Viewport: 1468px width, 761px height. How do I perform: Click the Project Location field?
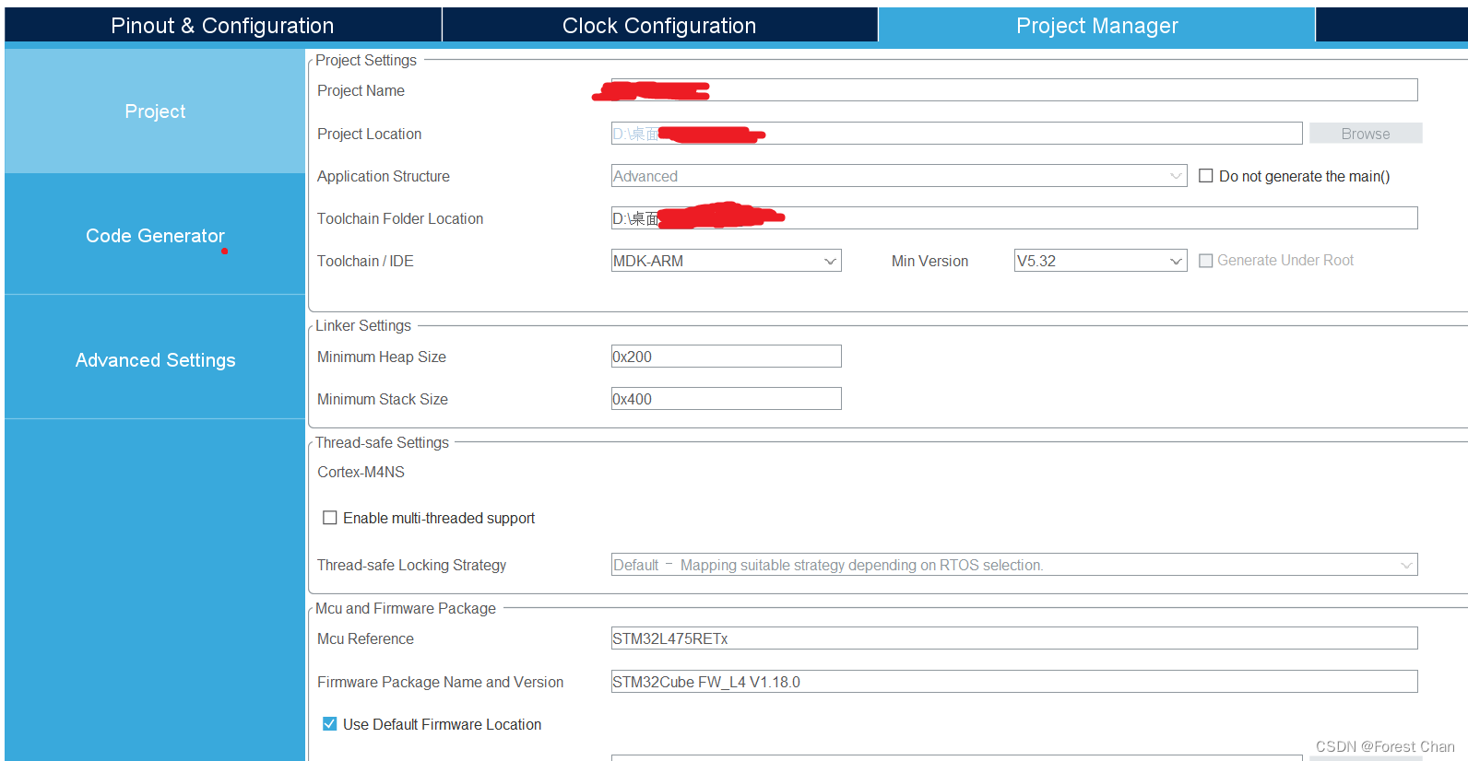pyautogui.click(x=956, y=134)
